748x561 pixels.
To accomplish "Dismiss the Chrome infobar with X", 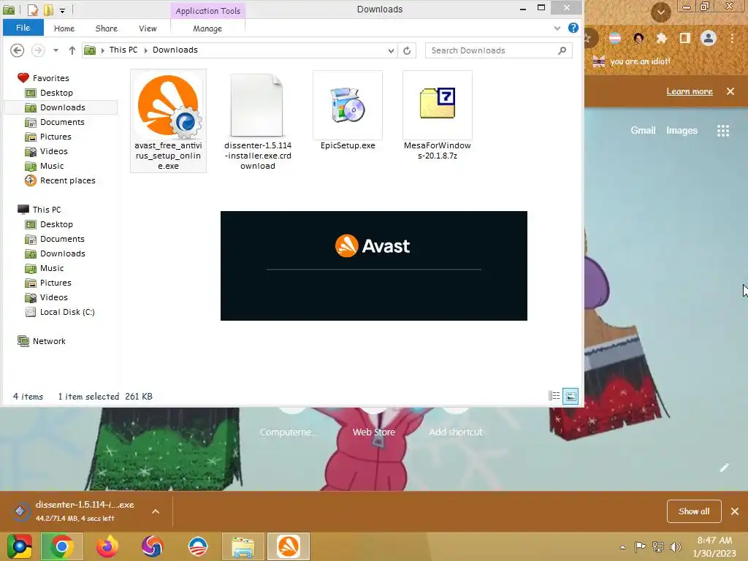I will tap(730, 91).
